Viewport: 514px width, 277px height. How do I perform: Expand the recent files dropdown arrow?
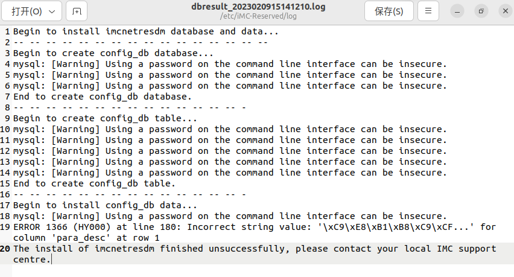click(x=52, y=11)
